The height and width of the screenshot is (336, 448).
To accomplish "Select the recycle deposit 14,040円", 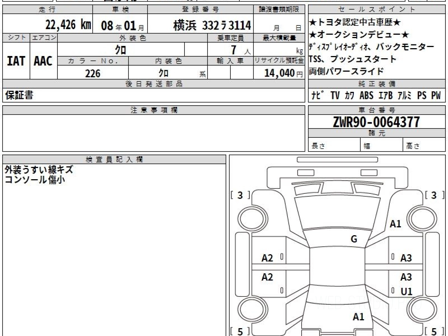I will tap(283, 73).
